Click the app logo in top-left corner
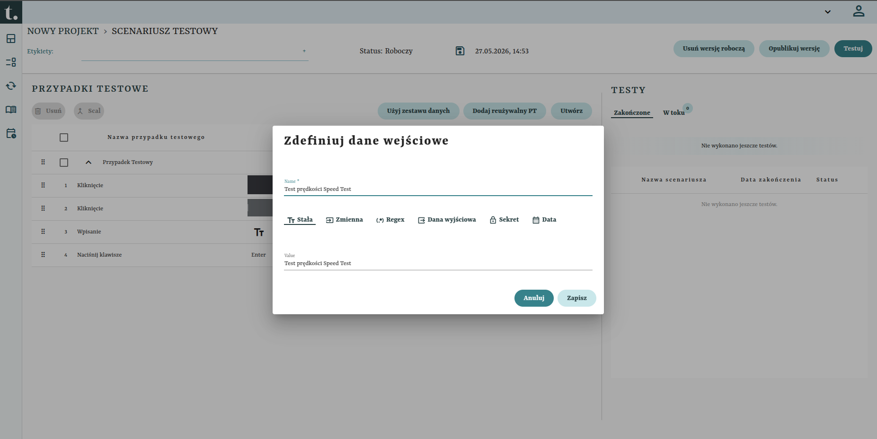This screenshot has height=439, width=877. click(11, 12)
